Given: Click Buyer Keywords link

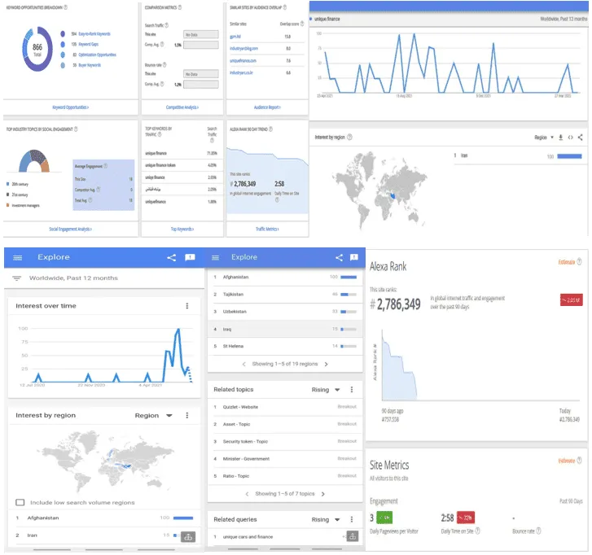Looking at the screenshot, I should click(x=90, y=65).
